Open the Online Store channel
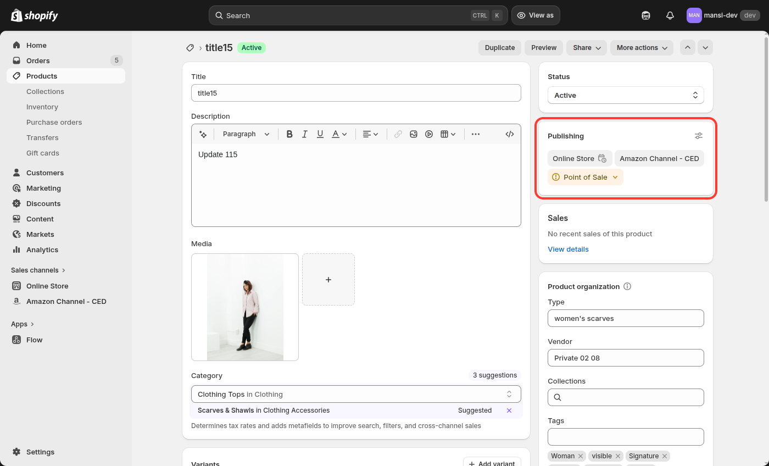The height and width of the screenshot is (466, 769). (66, 286)
